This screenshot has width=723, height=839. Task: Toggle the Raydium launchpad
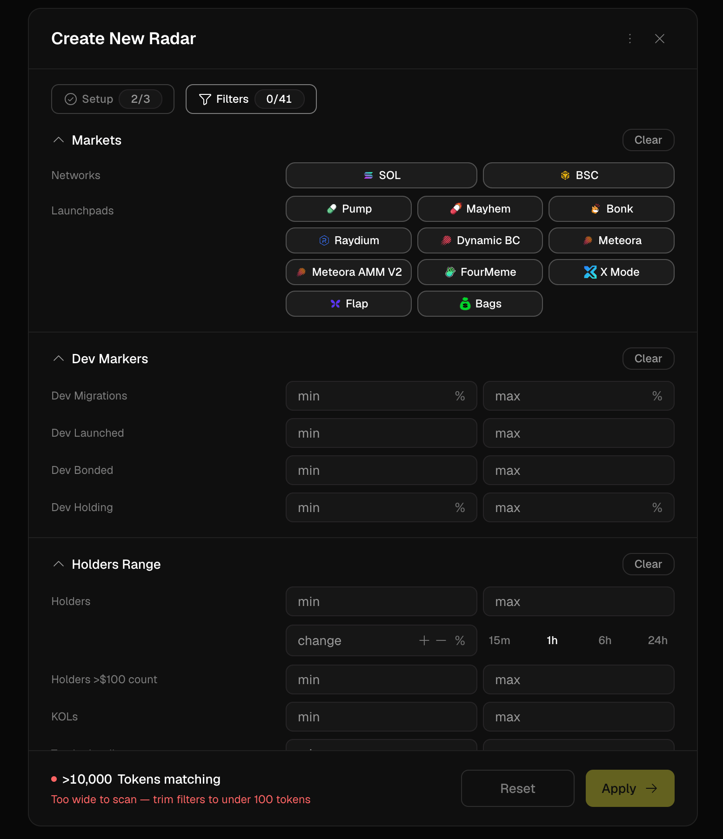coord(348,240)
